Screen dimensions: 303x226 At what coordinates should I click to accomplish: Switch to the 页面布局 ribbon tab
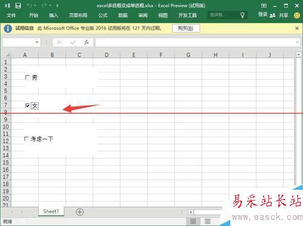(x=78, y=15)
